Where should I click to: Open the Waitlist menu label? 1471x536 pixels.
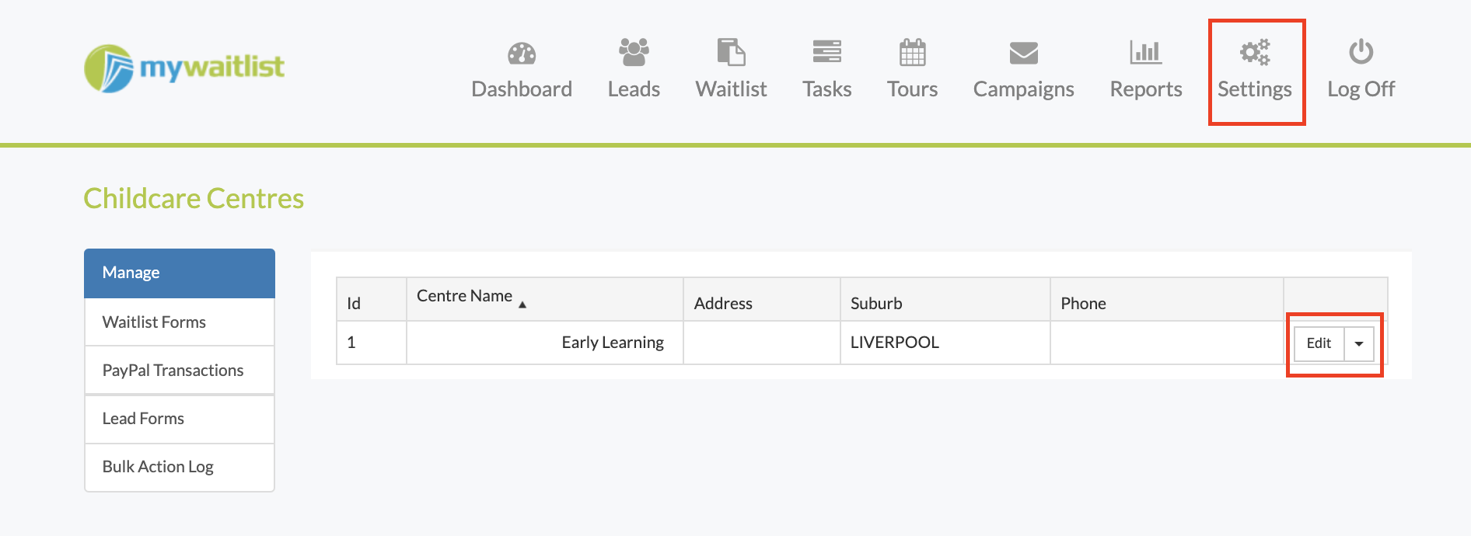click(731, 89)
